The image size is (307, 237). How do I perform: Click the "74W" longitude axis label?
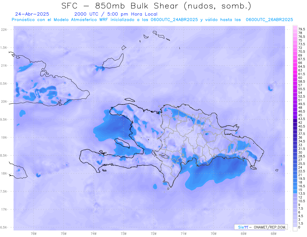93,234
